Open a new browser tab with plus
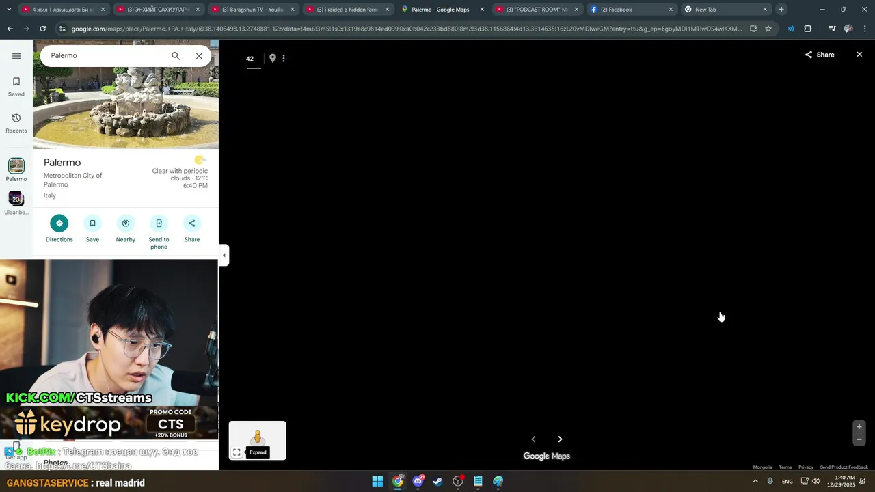Viewport: 875px width, 492px height. (x=781, y=10)
